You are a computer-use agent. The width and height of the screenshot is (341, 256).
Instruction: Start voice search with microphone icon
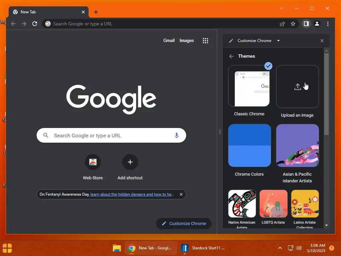[176, 135]
